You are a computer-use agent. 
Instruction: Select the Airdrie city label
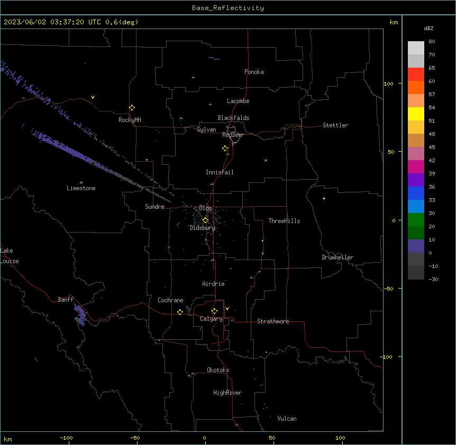[213, 284]
